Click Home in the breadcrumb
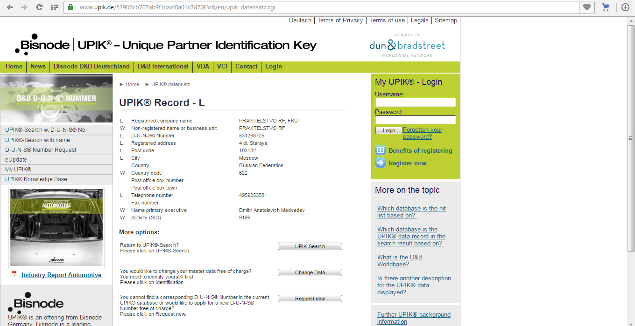Image resolution: width=635 pixels, height=326 pixels. click(x=132, y=84)
